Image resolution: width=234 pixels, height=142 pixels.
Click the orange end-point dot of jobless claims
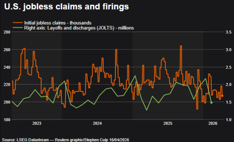pyautogui.click(x=222, y=96)
